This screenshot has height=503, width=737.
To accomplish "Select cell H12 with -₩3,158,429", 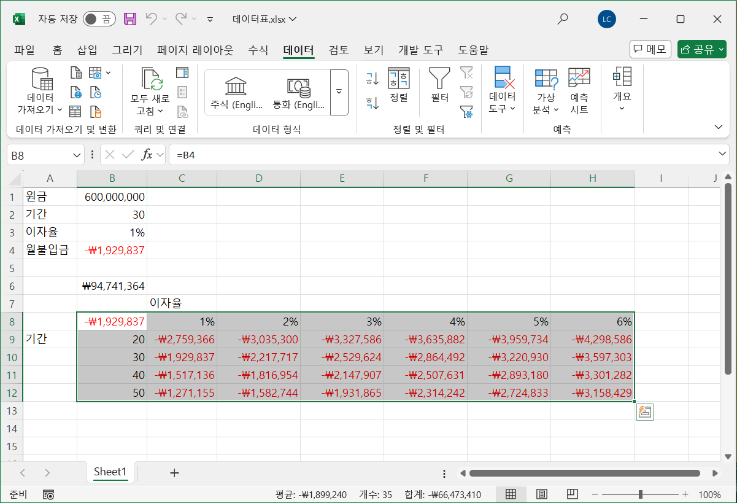I will (592, 392).
